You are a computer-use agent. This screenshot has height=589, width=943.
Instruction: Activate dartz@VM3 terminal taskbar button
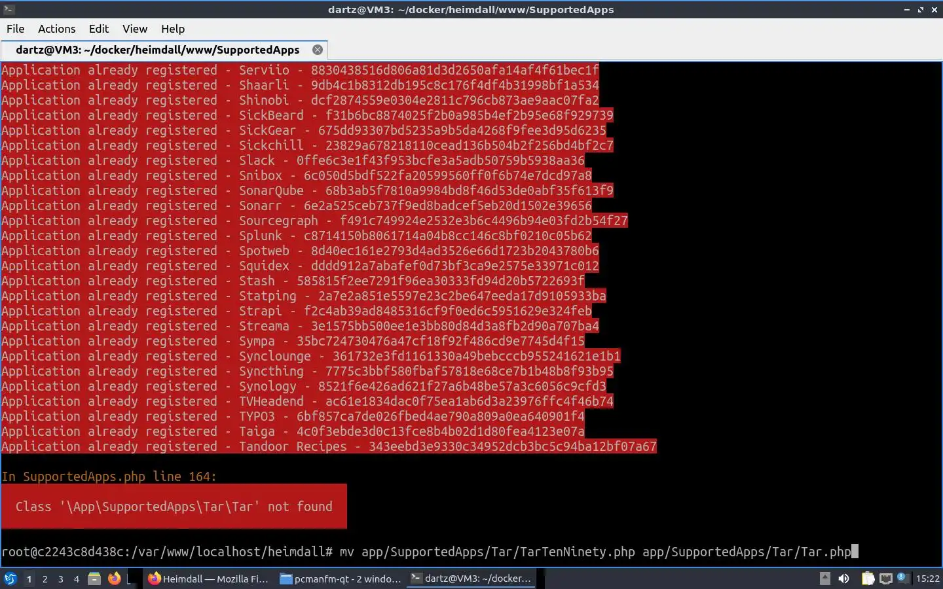coord(471,579)
